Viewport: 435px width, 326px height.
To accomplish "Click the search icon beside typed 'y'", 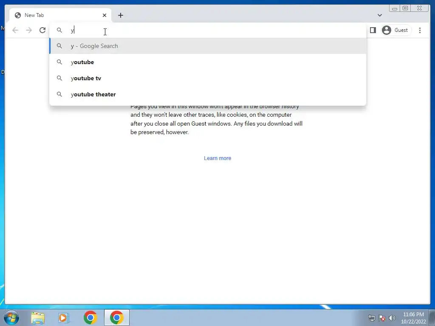I will coord(59,30).
